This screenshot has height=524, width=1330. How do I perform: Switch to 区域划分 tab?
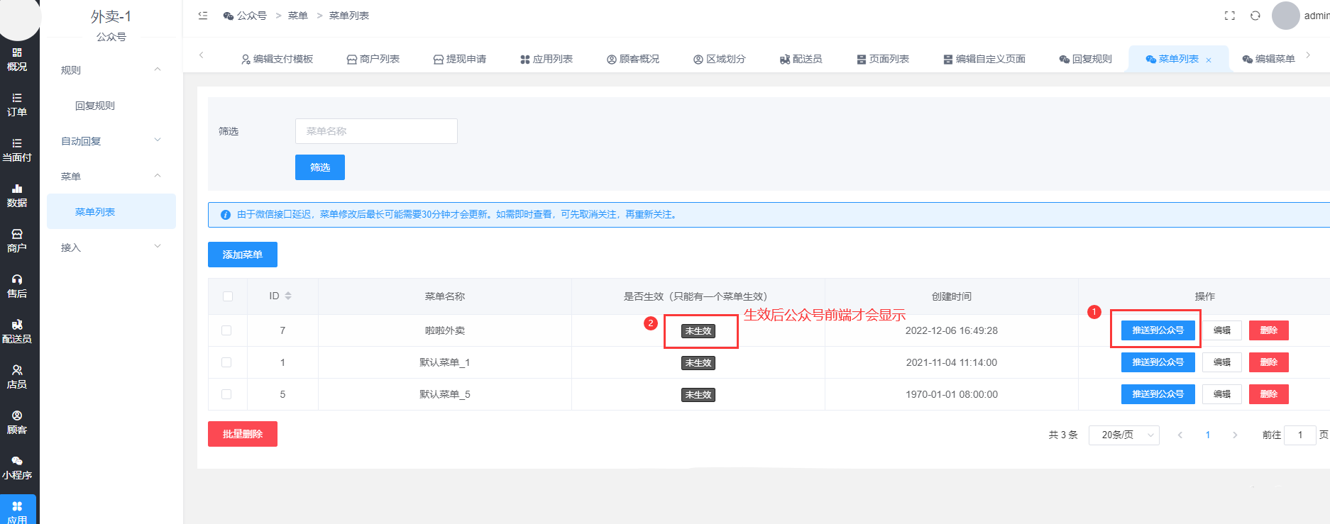coord(720,59)
